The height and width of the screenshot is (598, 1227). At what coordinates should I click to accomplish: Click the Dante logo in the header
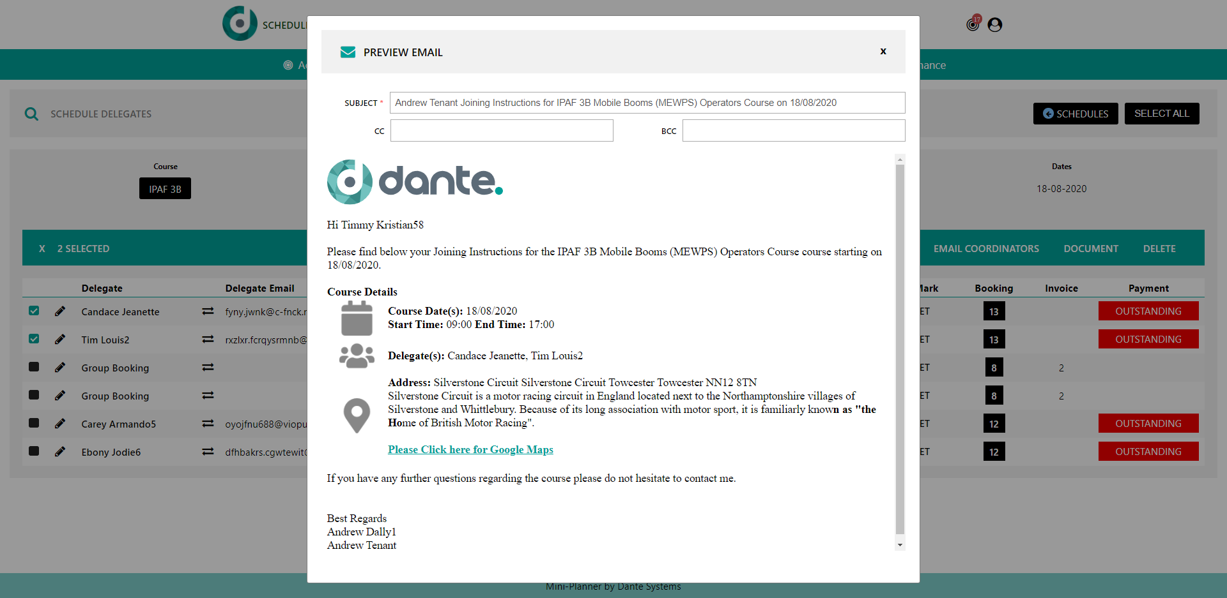[x=240, y=23]
